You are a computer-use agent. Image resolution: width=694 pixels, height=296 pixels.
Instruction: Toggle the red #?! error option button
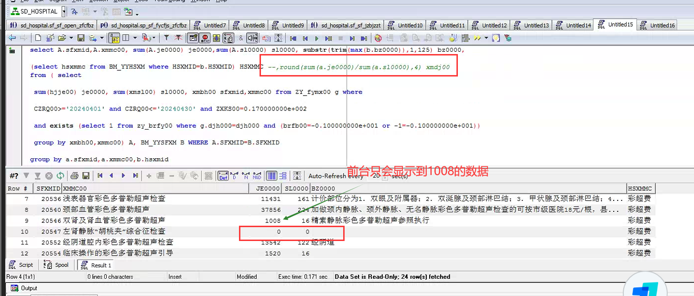click(205, 38)
